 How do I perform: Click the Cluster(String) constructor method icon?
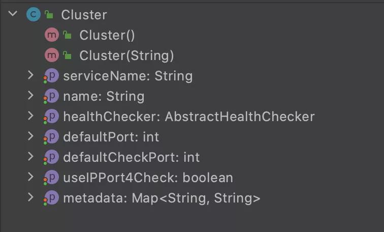(x=52, y=55)
